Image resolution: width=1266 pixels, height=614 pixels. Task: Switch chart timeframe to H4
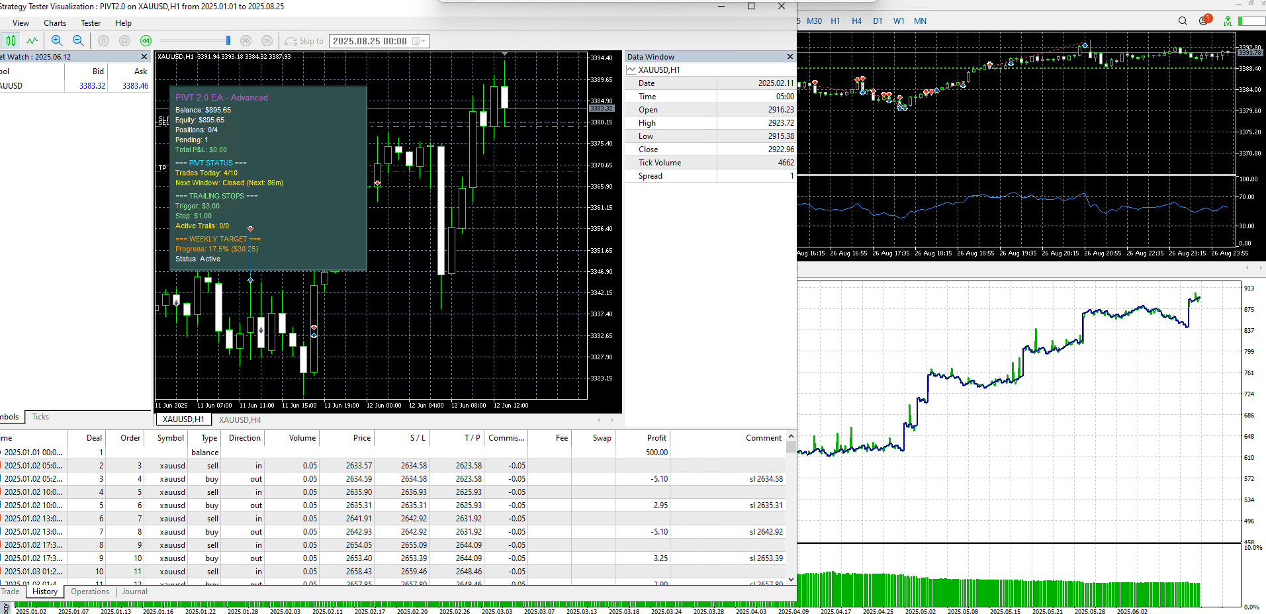point(856,21)
